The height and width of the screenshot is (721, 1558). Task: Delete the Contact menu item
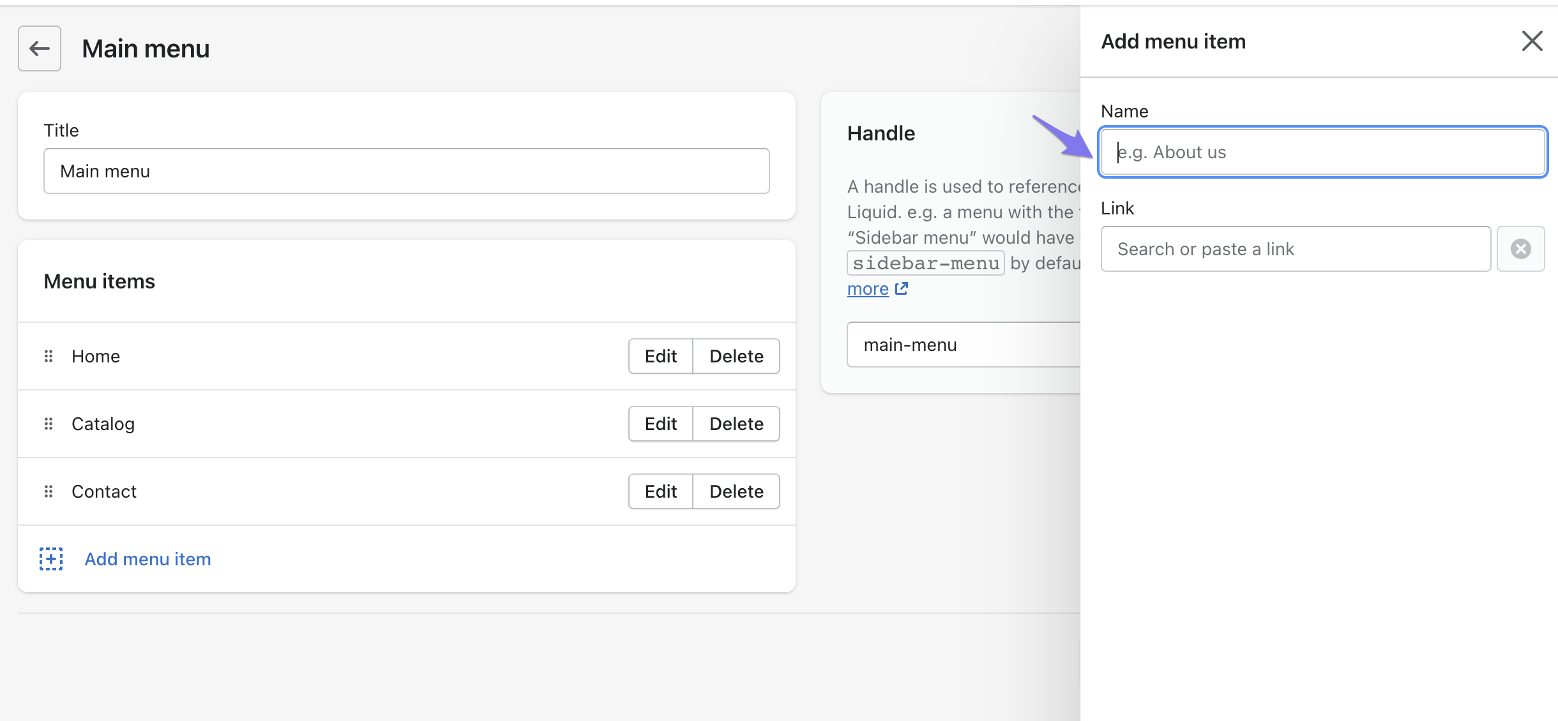click(x=736, y=491)
